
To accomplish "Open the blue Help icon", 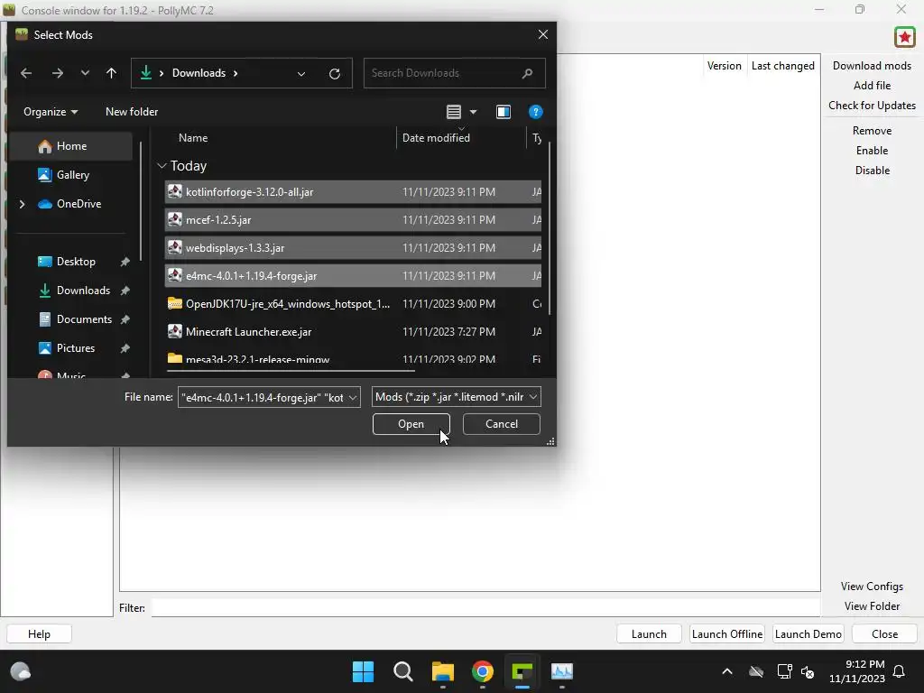I will coord(535,112).
